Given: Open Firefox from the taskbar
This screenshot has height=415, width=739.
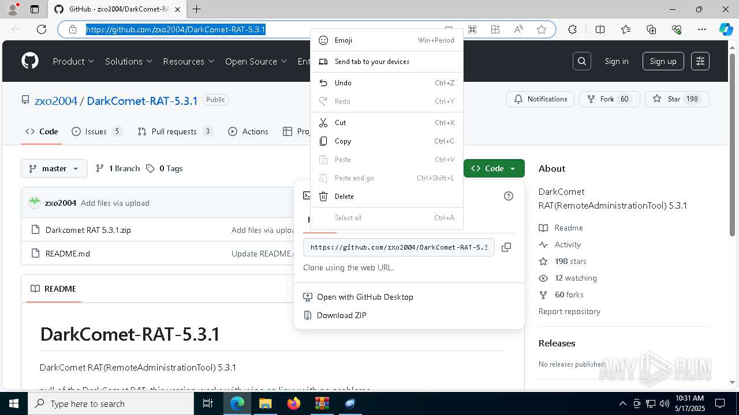Looking at the screenshot, I should (x=294, y=403).
